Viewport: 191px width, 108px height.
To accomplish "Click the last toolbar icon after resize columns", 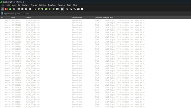I will pyautogui.click(x=82, y=9).
